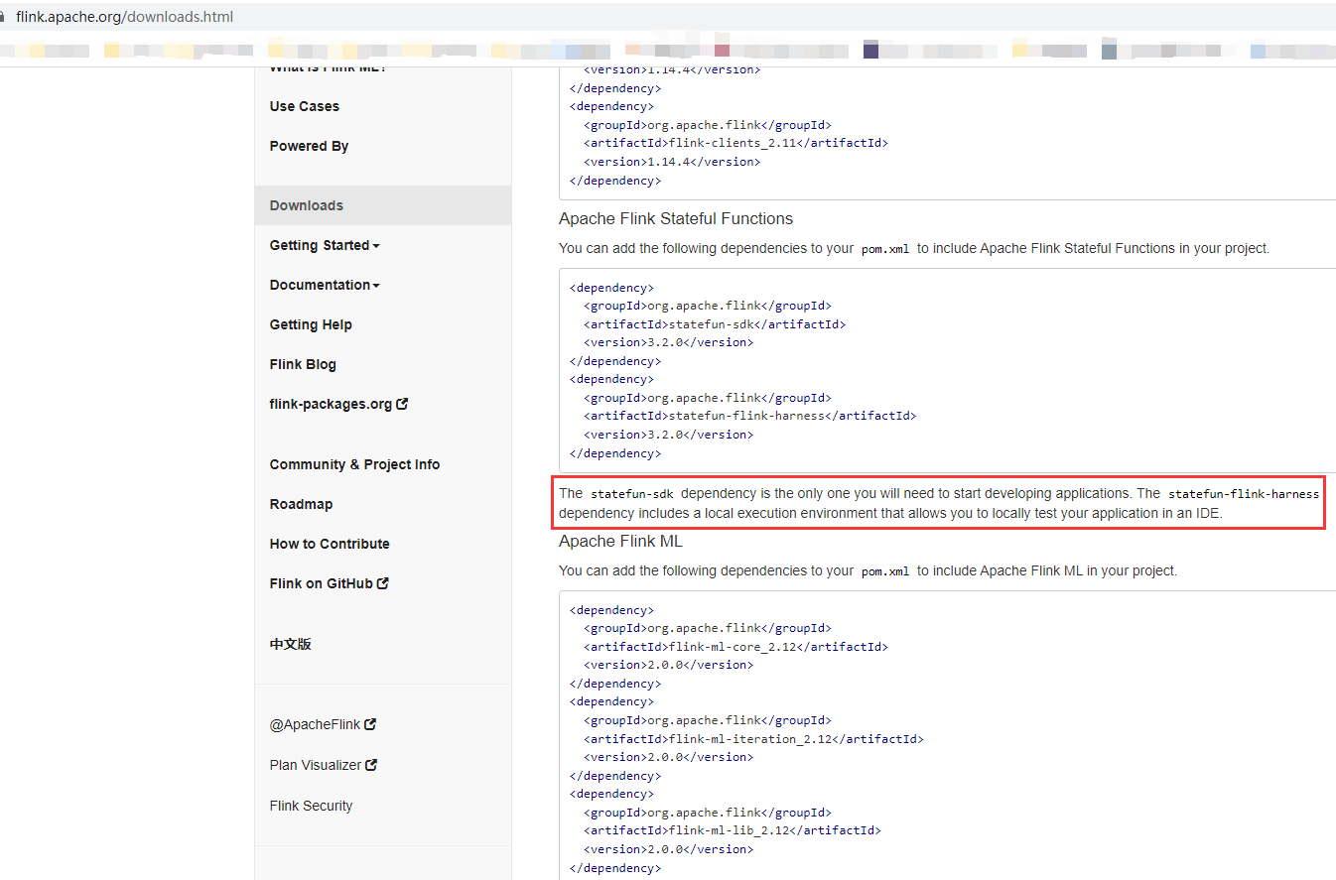Image resolution: width=1336 pixels, height=880 pixels.
Task: Open Roadmap page
Action: click(x=301, y=504)
